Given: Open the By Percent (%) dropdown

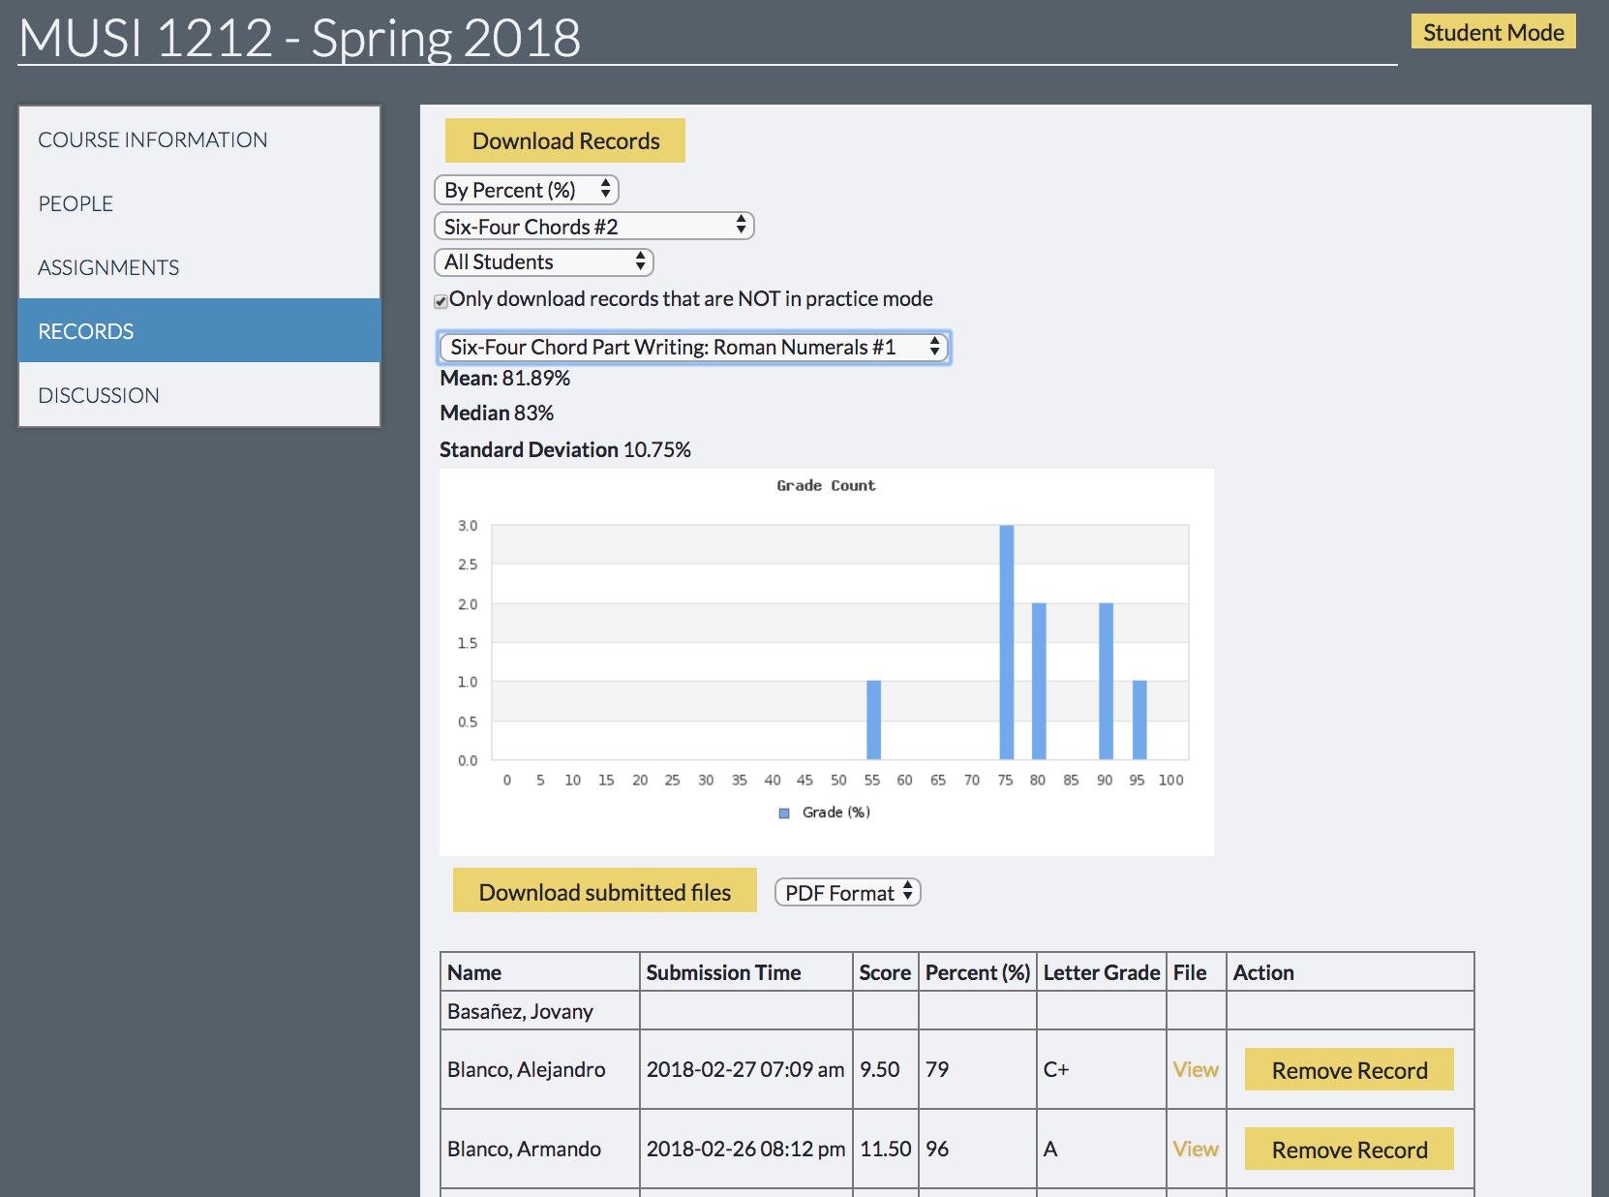Looking at the screenshot, I should point(526,190).
